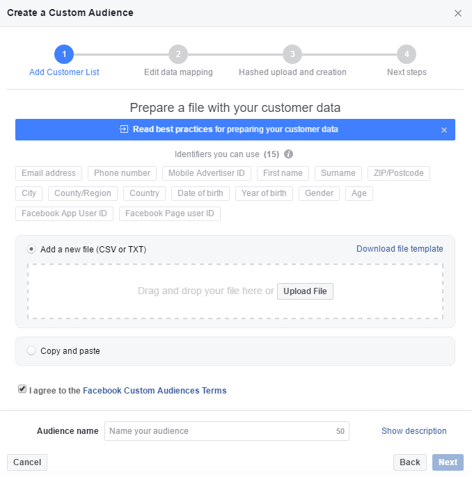
Task: Click the Next button
Action: coord(448,462)
